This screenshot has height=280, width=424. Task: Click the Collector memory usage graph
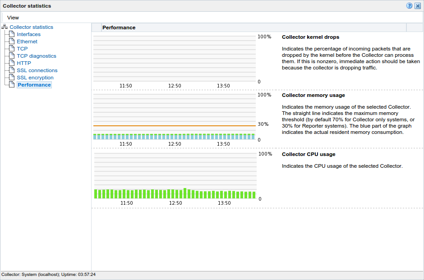pyautogui.click(x=175, y=117)
